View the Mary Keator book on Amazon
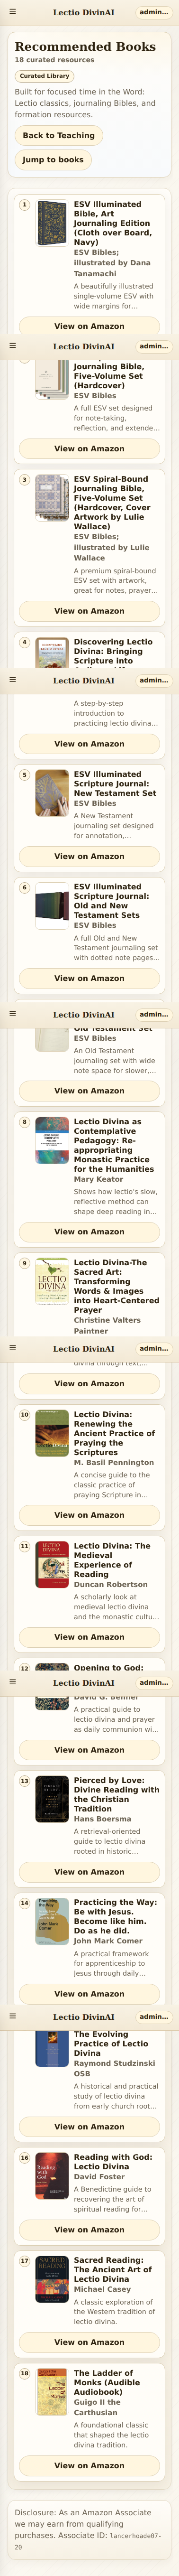Screen dimensions: 179x2576 pyautogui.click(x=89, y=1232)
